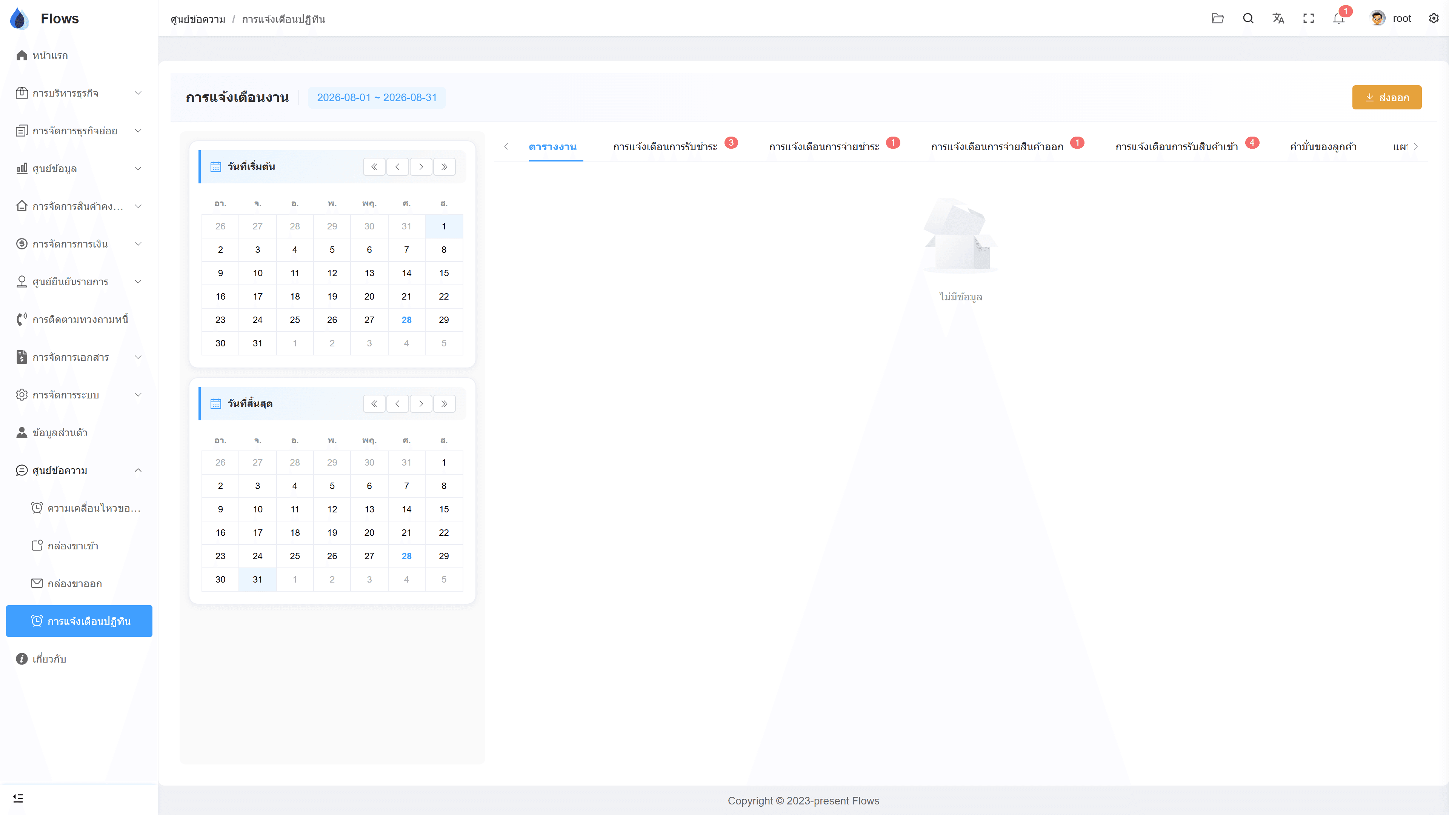1449x815 pixels.
Task: Click the search magnifier icon
Action: point(1247,18)
